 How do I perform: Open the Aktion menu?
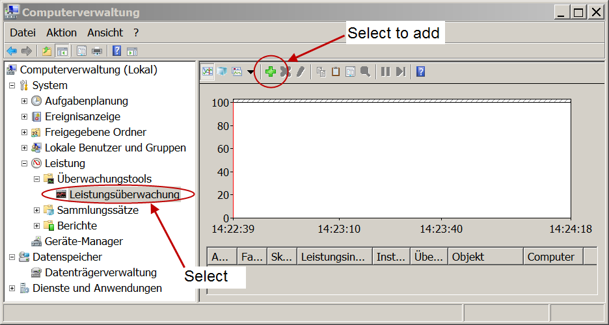(x=61, y=32)
